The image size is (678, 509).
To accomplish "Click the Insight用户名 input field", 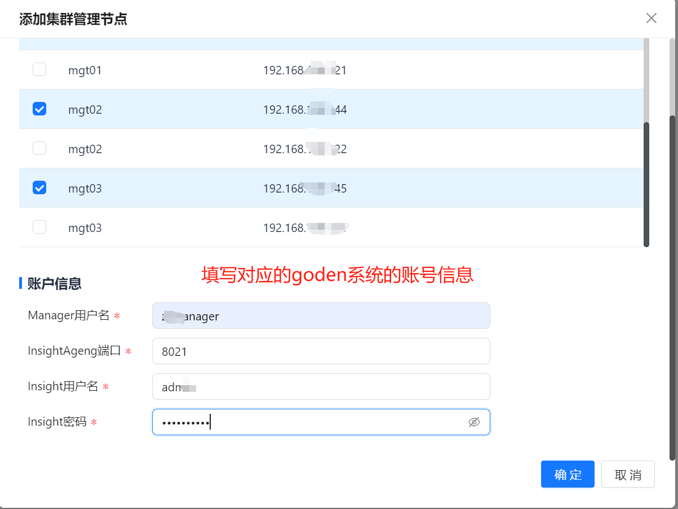I will click(x=321, y=387).
